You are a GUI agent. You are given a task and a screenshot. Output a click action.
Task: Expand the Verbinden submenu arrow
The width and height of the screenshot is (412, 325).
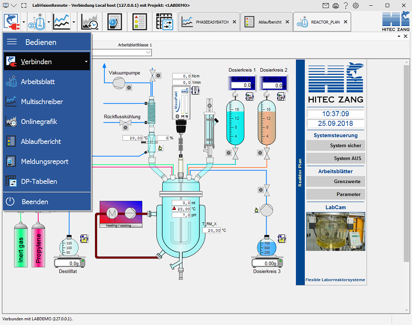coord(86,62)
